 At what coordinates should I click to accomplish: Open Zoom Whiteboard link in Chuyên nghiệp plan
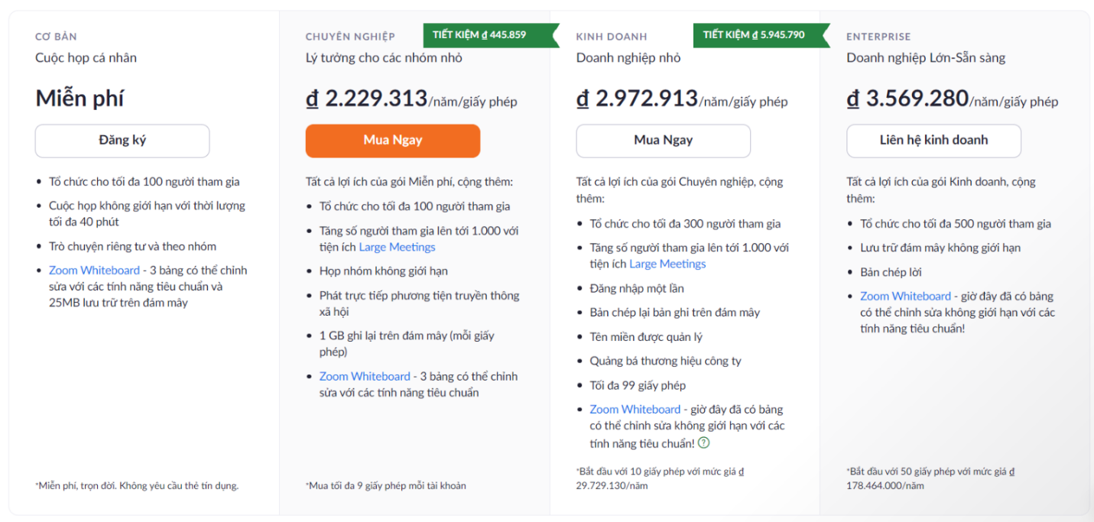(x=365, y=377)
